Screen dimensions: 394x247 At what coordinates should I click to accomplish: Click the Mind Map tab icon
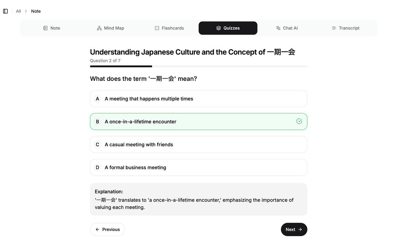pyautogui.click(x=99, y=28)
